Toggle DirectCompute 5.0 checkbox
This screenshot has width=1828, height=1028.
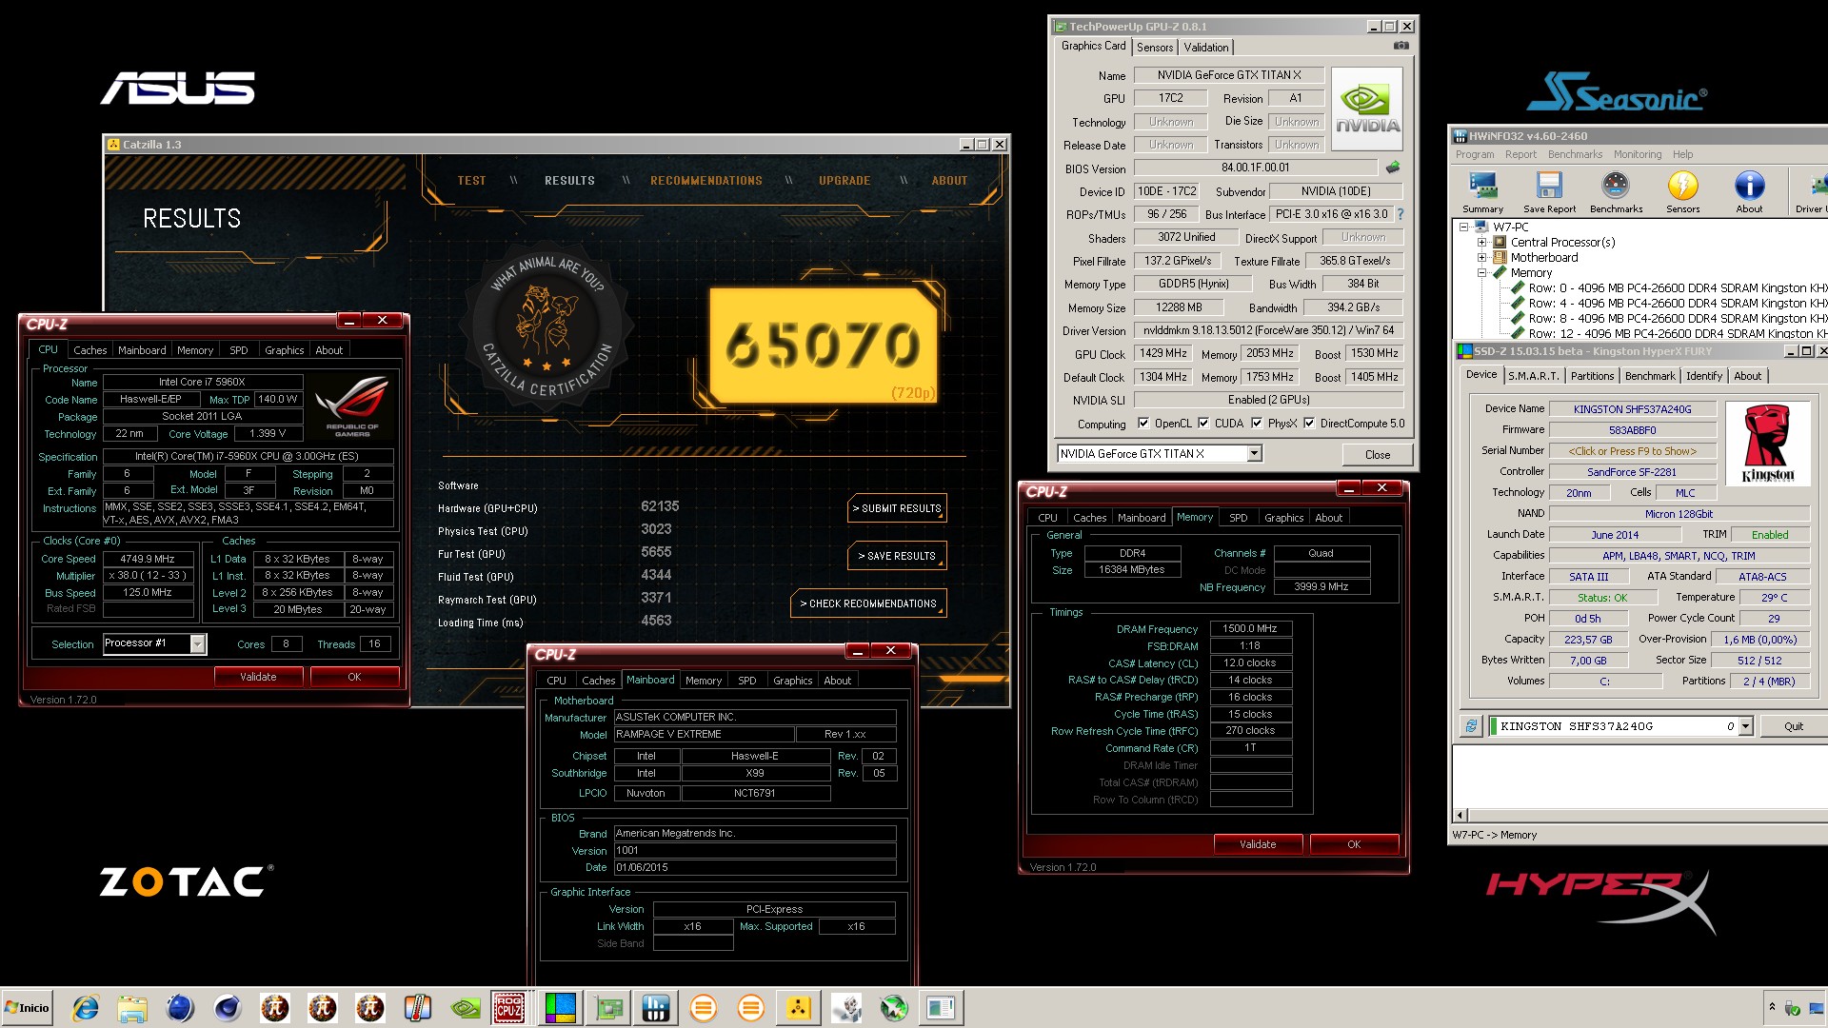[1309, 424]
